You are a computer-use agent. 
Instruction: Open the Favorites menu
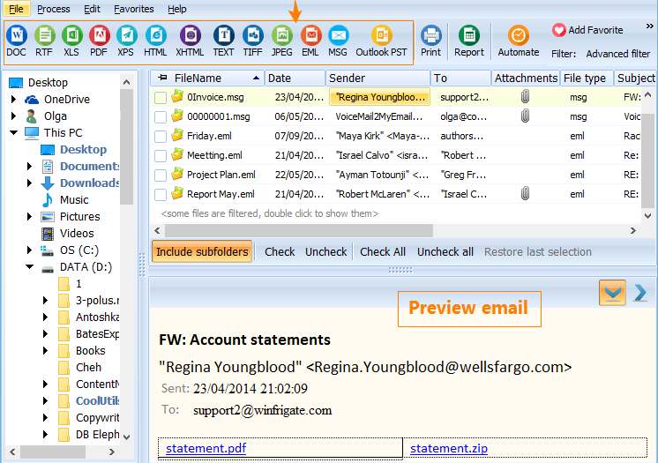coord(134,9)
